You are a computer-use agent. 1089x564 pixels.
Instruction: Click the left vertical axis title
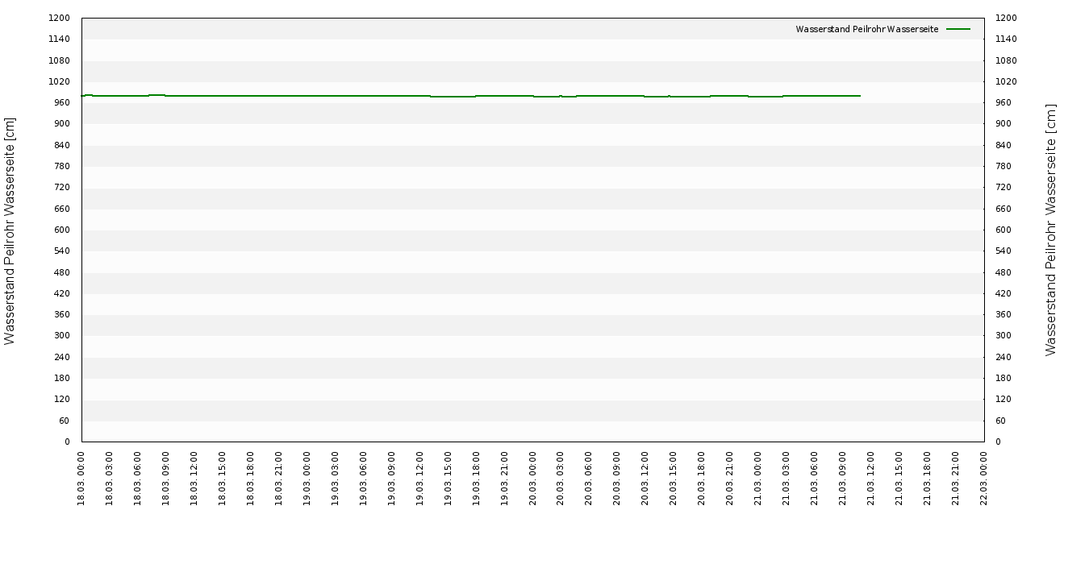10,230
